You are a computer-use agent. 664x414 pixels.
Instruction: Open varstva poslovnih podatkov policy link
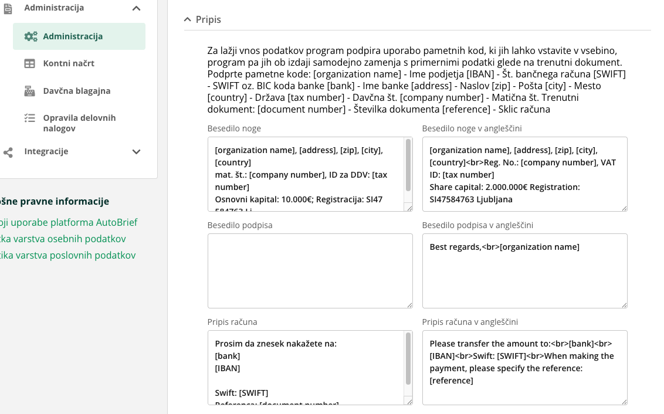click(x=67, y=255)
